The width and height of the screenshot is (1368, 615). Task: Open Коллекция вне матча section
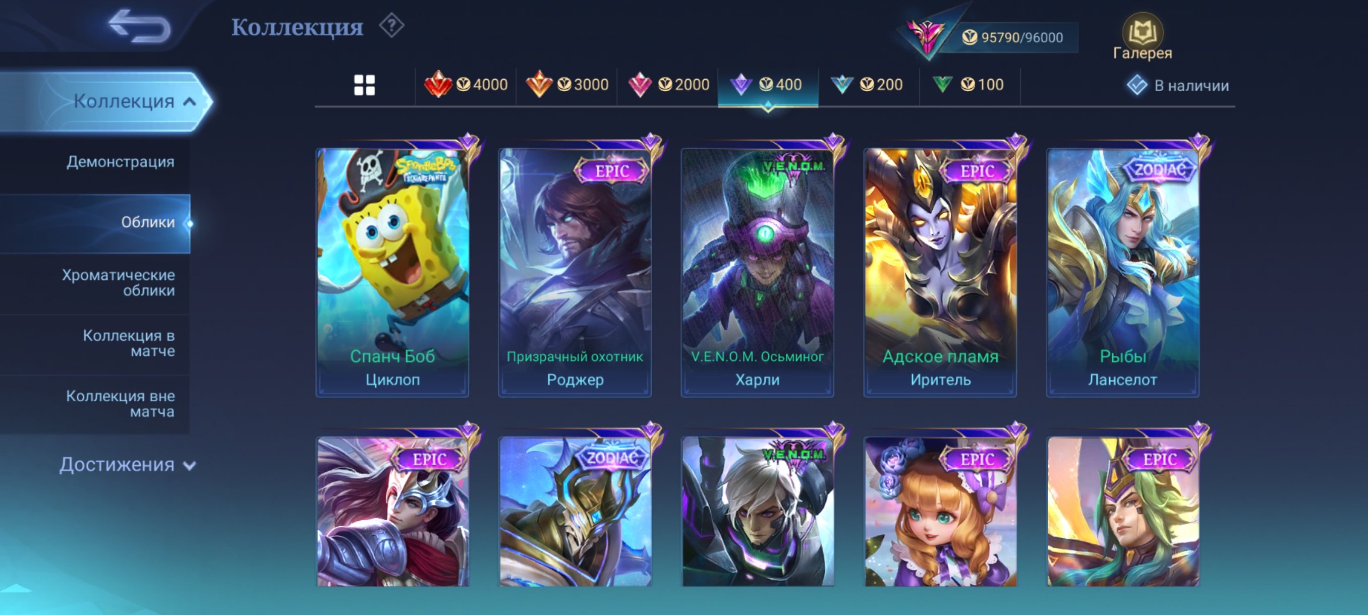click(x=120, y=404)
